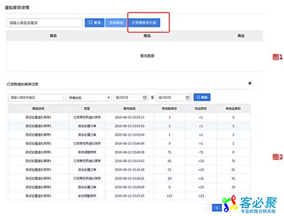Select timestamp 2019-06-13 15:49:56 cell
The image size is (284, 216).
[x=130, y=143]
